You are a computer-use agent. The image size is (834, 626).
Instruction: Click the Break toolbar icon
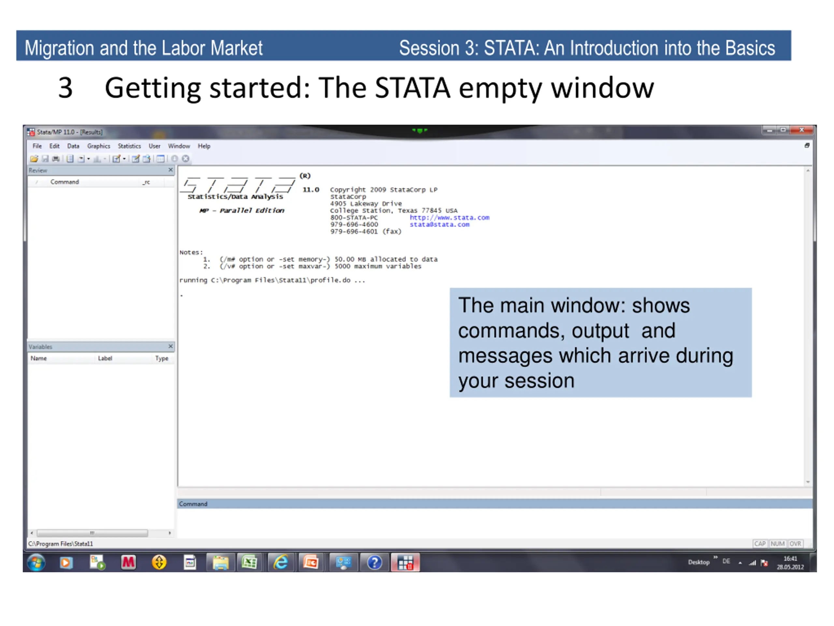[x=185, y=159]
